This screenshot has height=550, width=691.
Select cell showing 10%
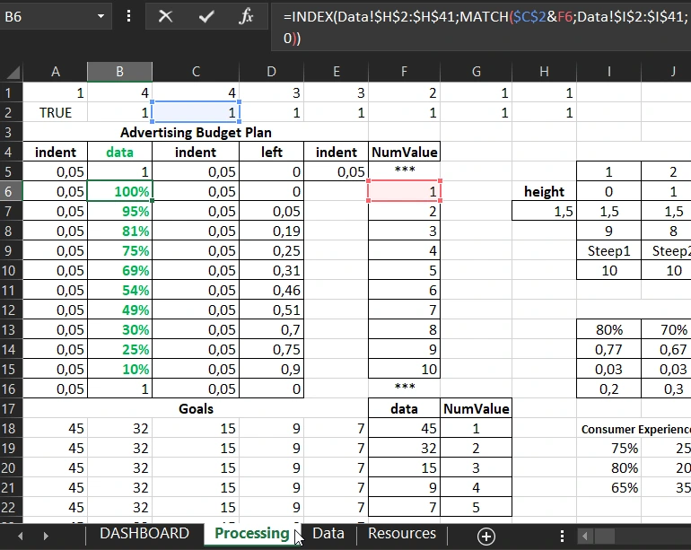[120, 369]
